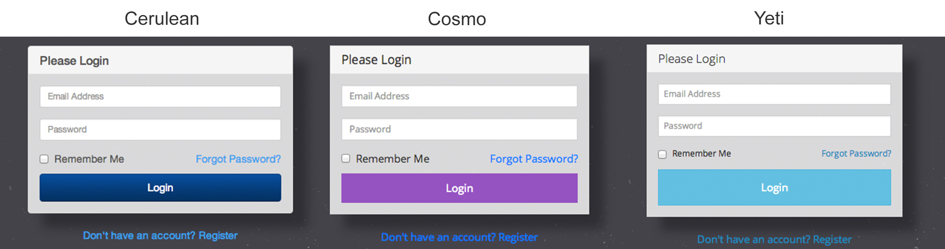Click the Yeti Email Address field
Screen dimensions: 945x249
774,94
